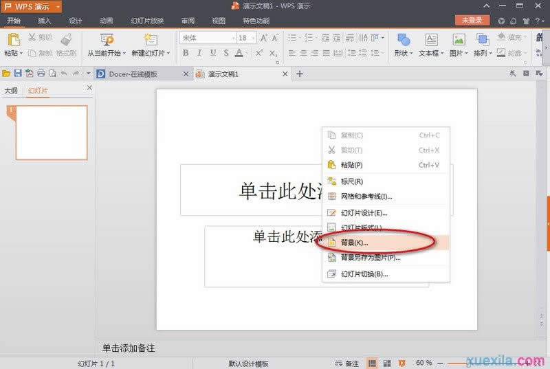The height and width of the screenshot is (369, 550).
Task: Switch to the 插入 ribbon tab
Action: [44, 21]
